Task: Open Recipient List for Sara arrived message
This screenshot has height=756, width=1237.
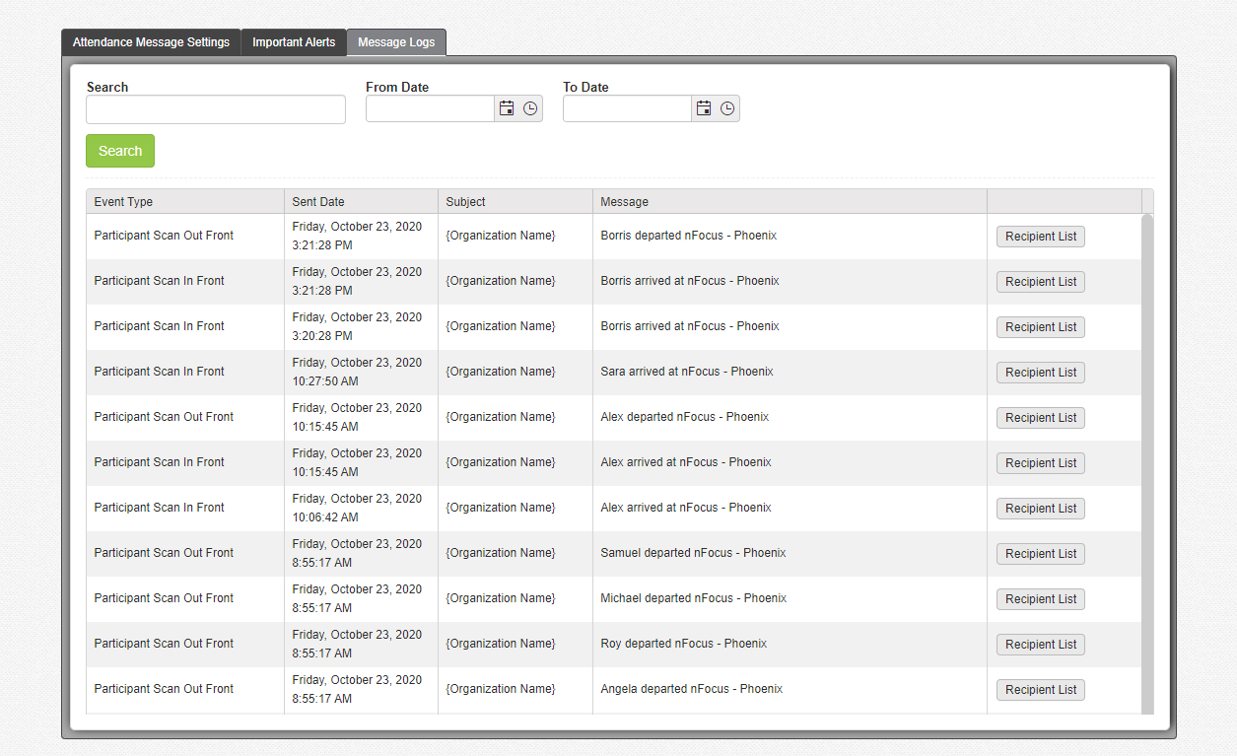Action: pos(1040,373)
